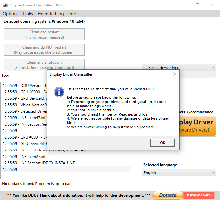The height and width of the screenshot is (200, 220).
Task: Click the blue information icon in dialog
Action: click(59, 92)
